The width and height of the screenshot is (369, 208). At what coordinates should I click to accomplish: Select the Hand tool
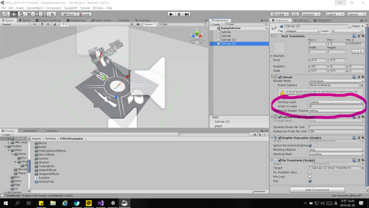[x=6, y=14]
